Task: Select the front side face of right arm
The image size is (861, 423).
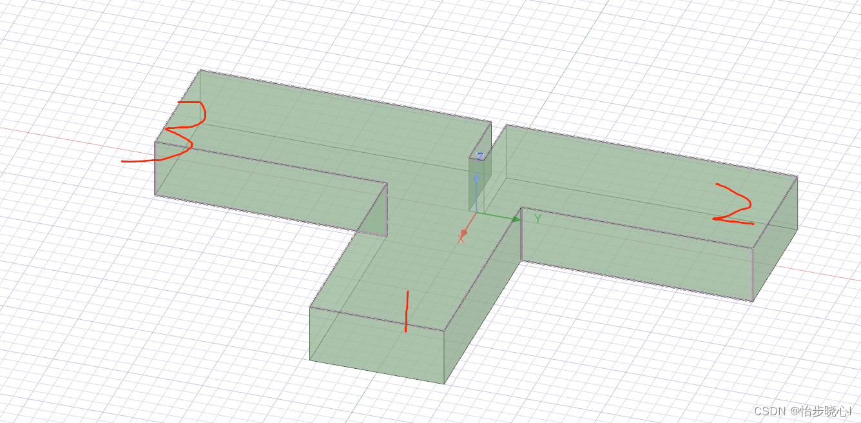Action: pyautogui.click(x=637, y=254)
